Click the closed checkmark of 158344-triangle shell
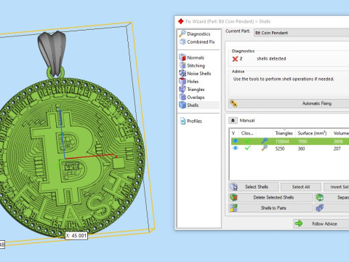The image size is (349, 262). [x=247, y=141]
